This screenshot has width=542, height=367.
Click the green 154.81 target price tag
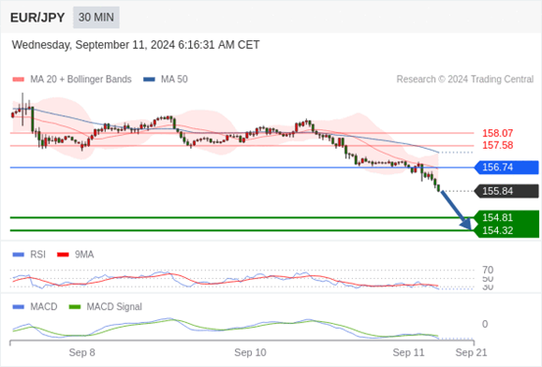[507, 217]
